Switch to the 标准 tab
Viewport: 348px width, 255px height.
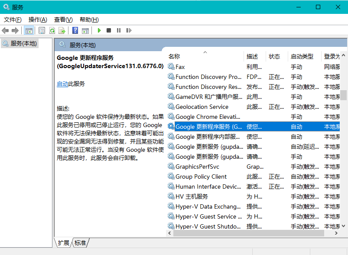pyautogui.click(x=80, y=243)
